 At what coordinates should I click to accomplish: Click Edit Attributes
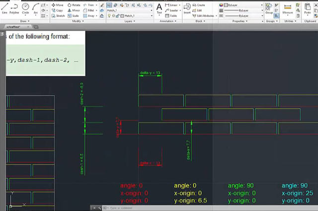203,15
